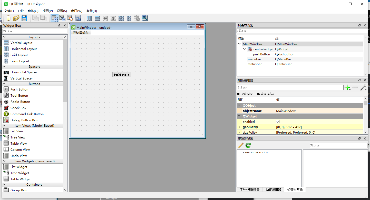370x200 pixels.
Task: Select Command Link Button in Widget Box
Action: click(x=27, y=114)
